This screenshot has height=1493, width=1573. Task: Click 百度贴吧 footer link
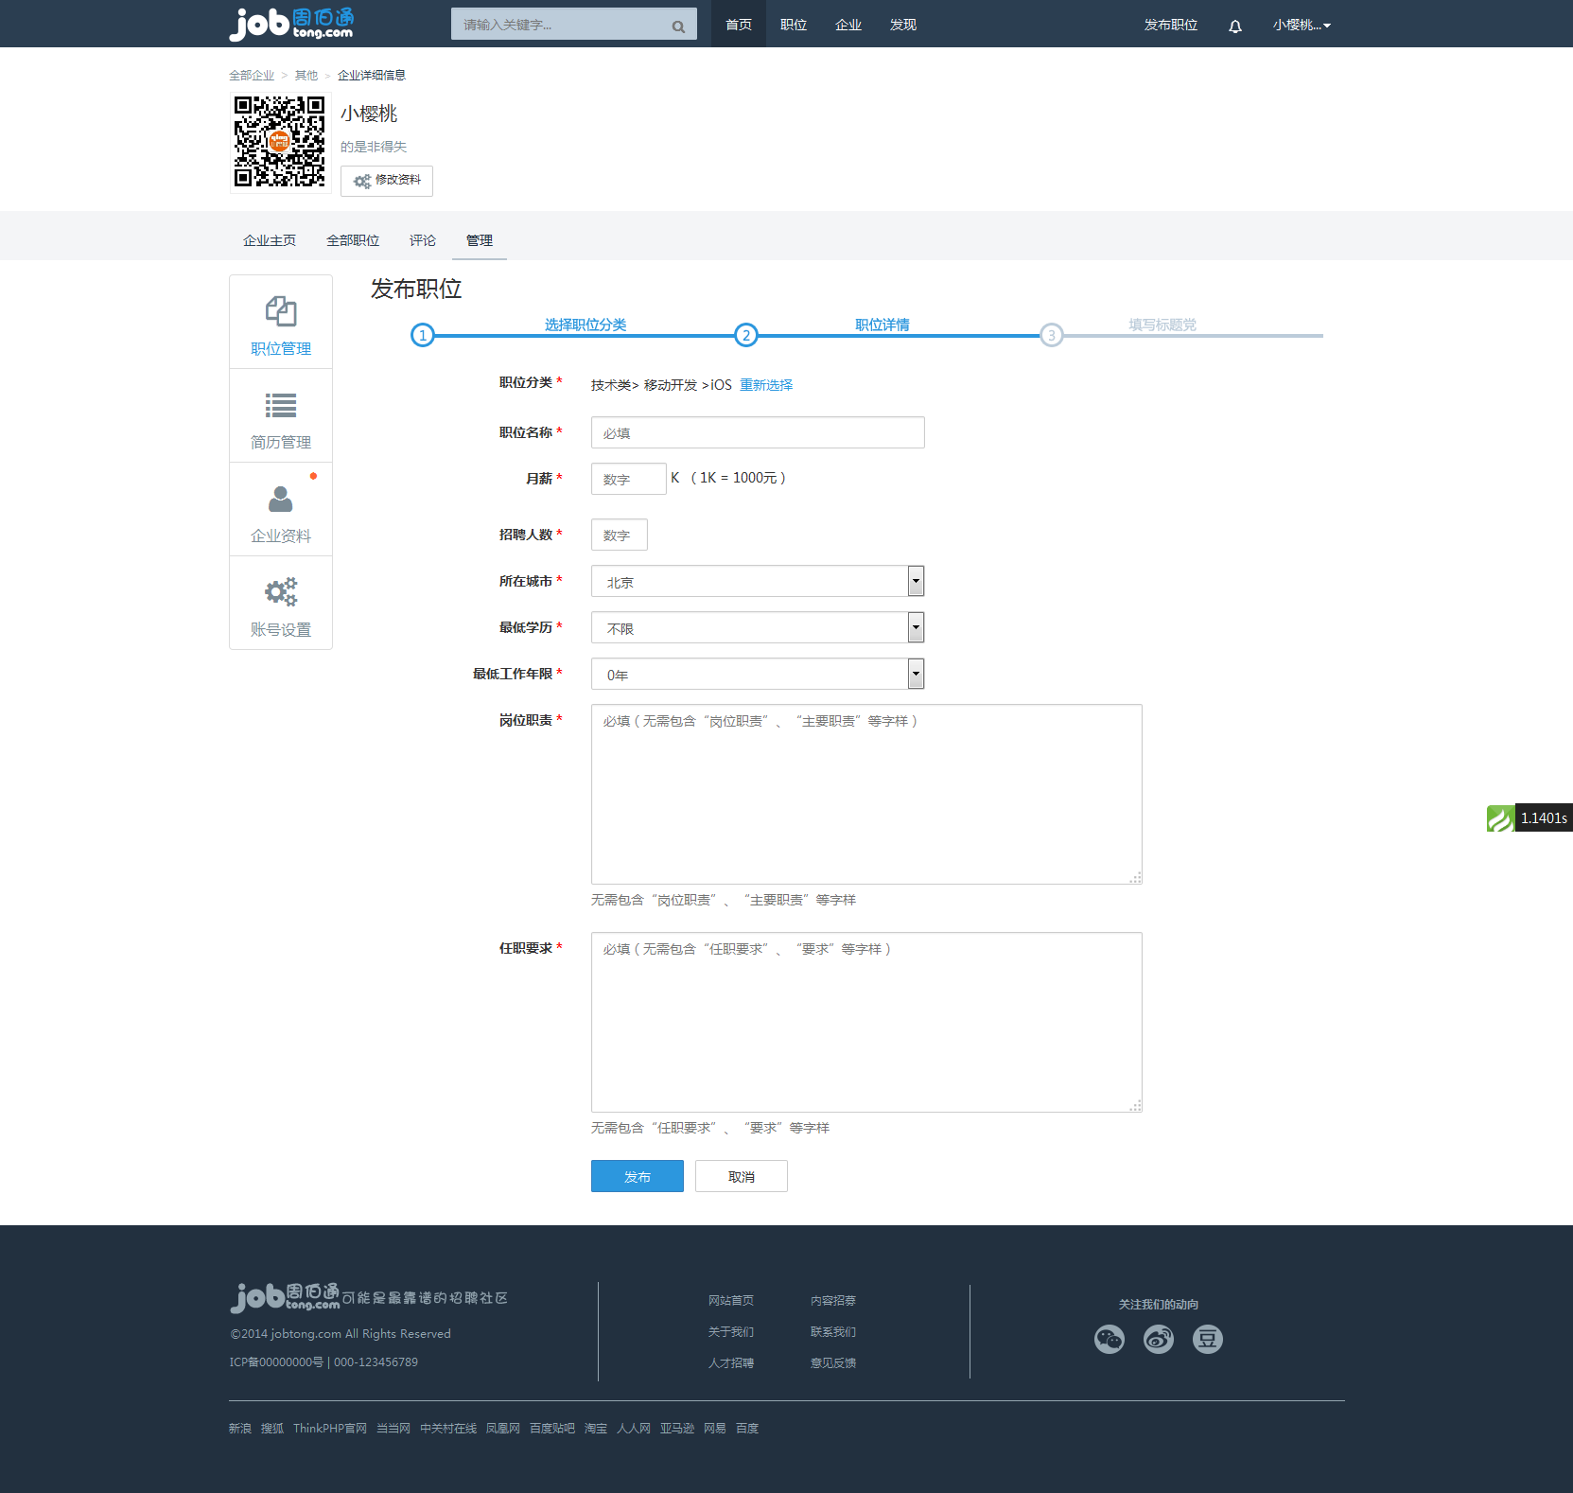click(552, 1429)
